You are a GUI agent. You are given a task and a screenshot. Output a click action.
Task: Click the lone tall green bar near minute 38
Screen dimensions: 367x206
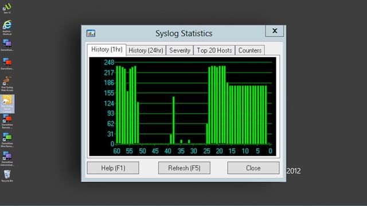pos(173,120)
